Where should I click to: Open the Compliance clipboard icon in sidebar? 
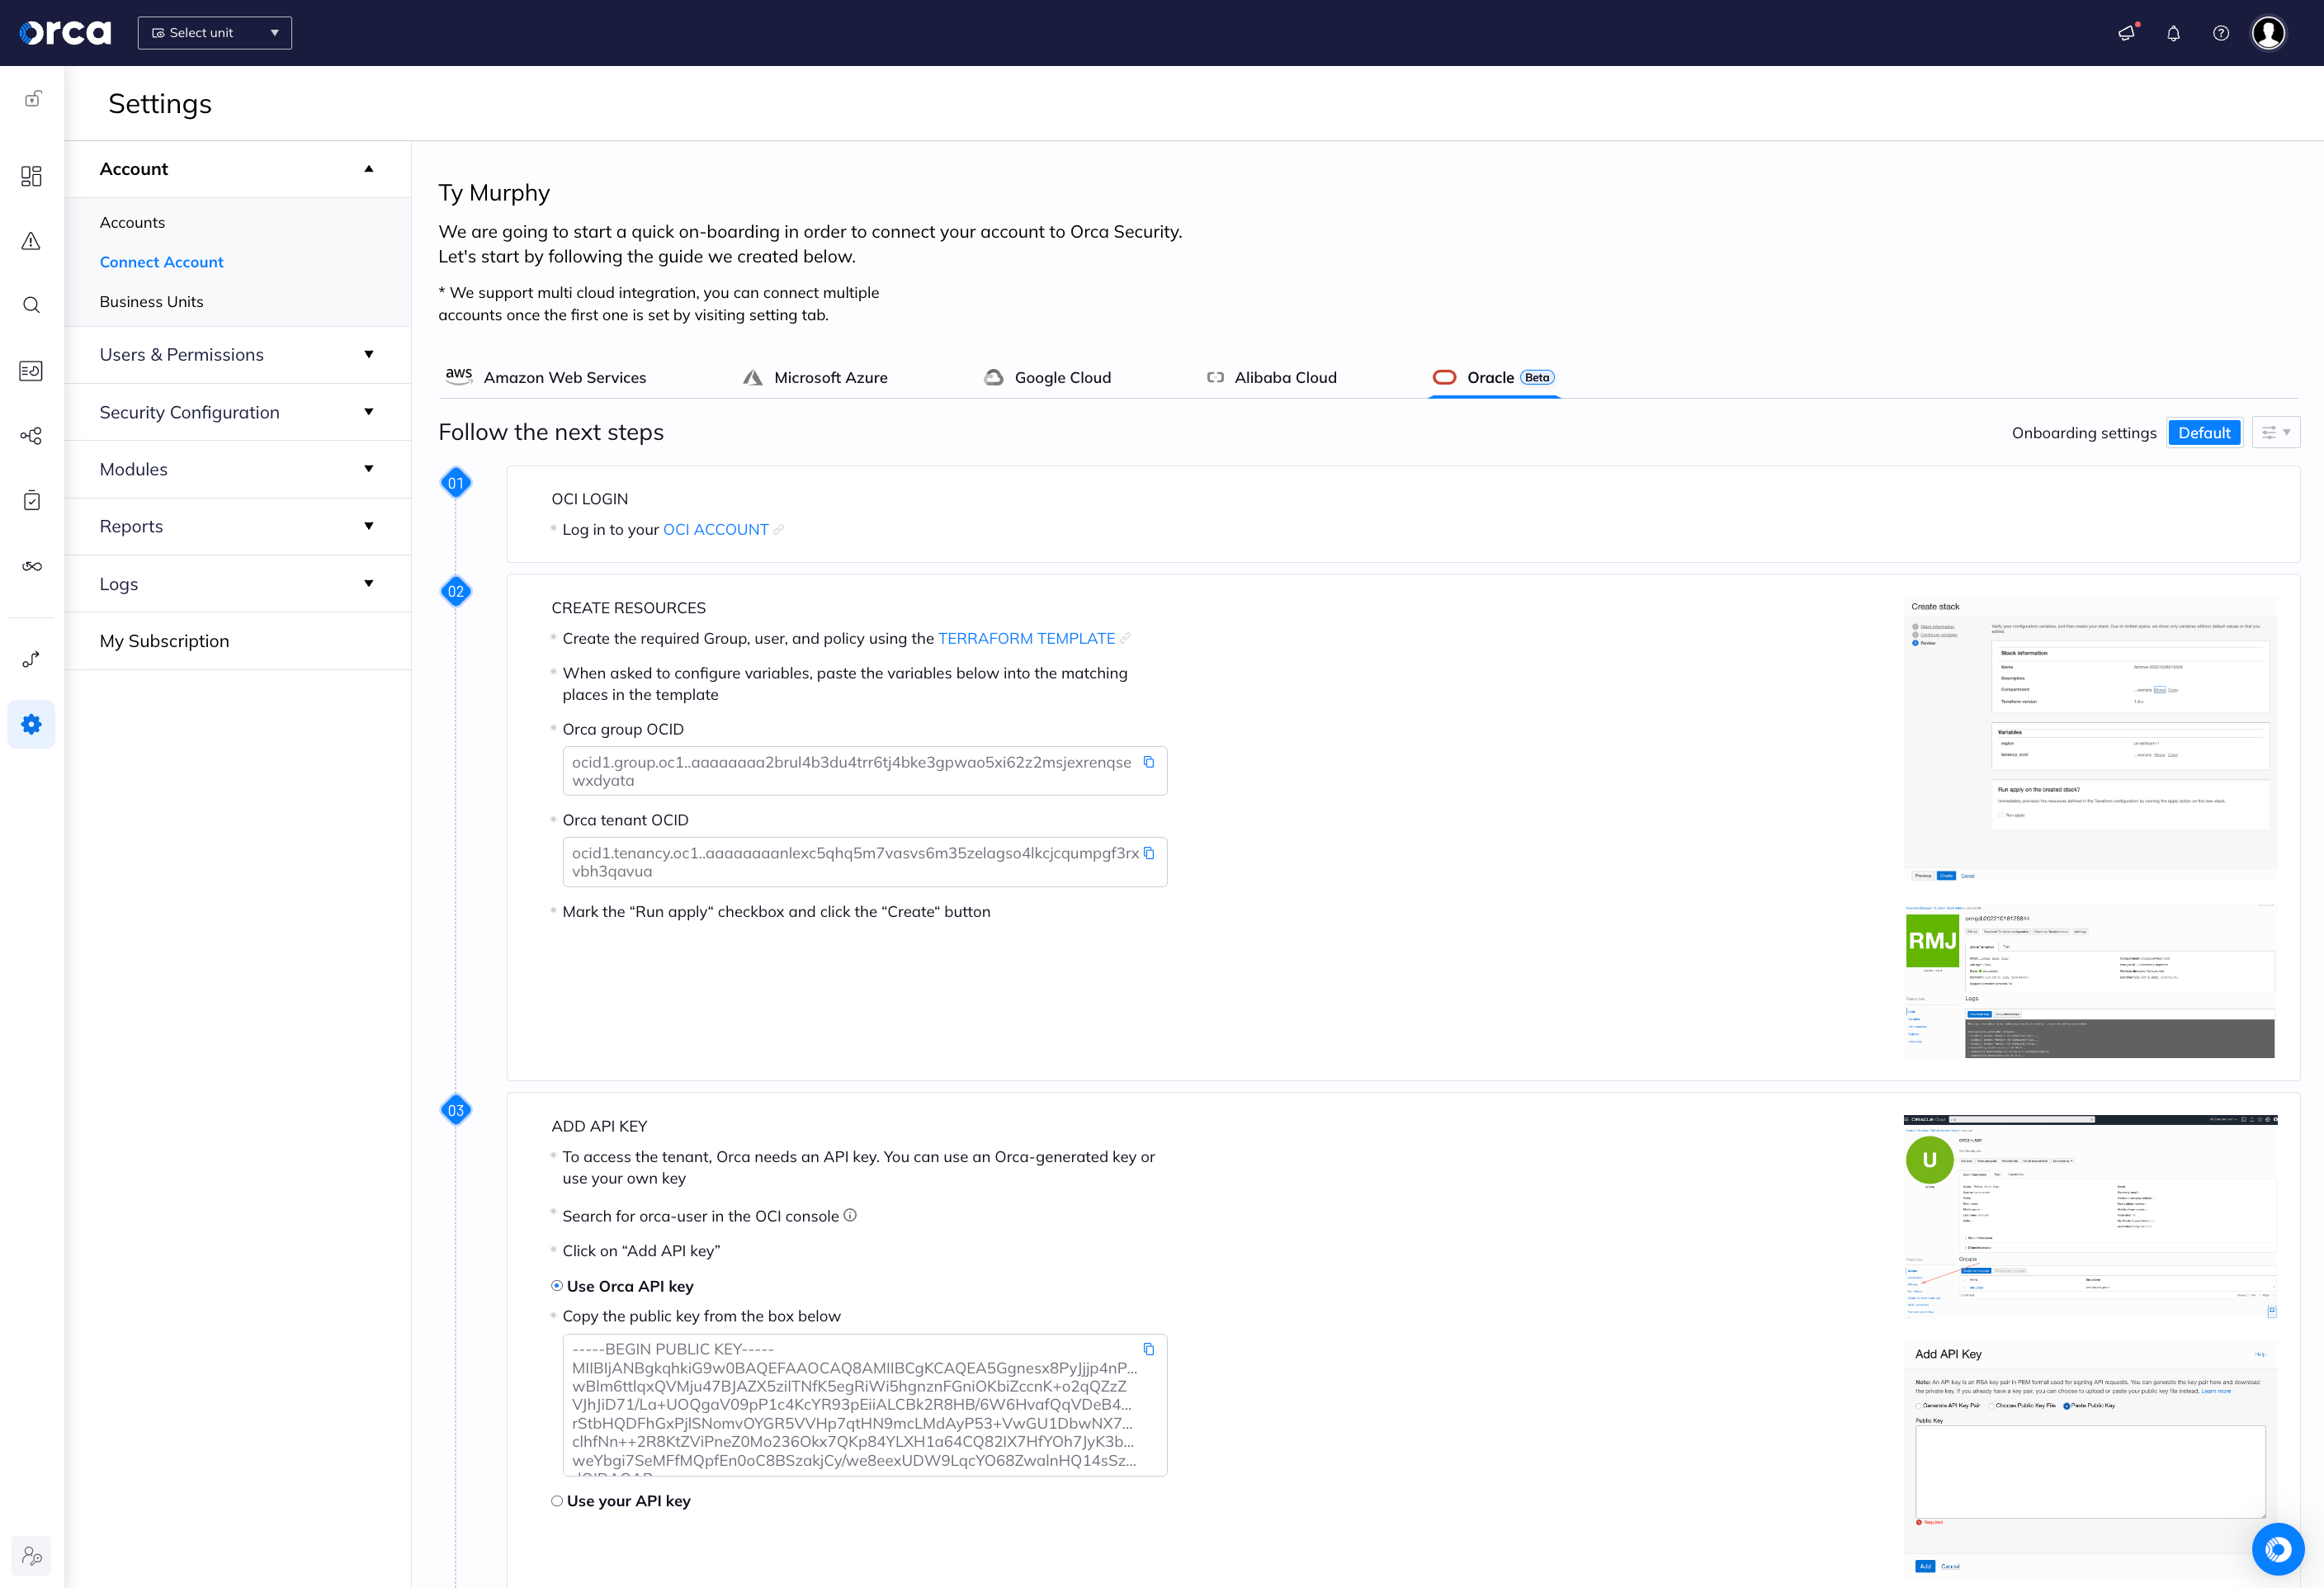pyautogui.click(x=31, y=500)
